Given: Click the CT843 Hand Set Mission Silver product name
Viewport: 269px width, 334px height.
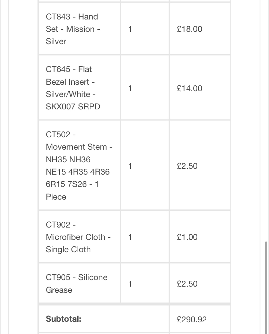Looking at the screenshot, I should 73,29.
